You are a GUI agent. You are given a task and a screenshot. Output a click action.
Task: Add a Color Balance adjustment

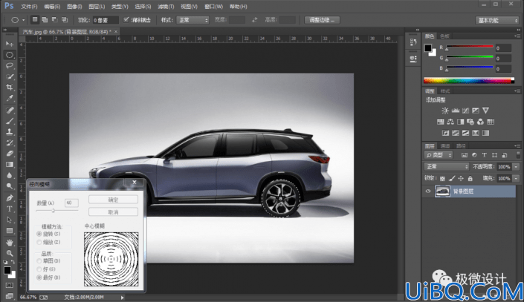click(x=450, y=122)
